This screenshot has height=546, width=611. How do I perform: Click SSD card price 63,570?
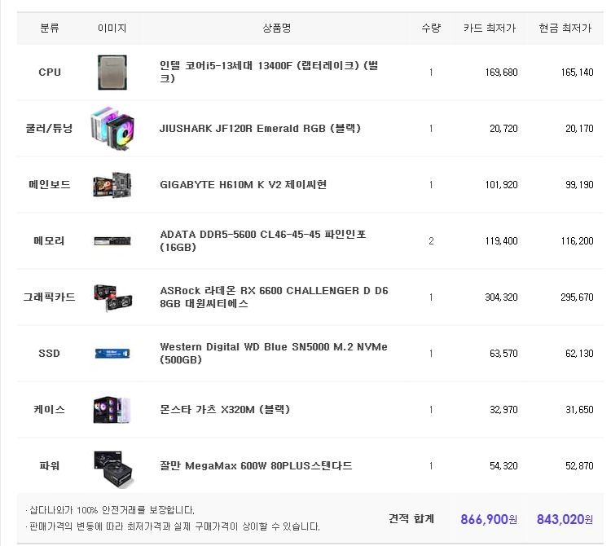pos(503,353)
